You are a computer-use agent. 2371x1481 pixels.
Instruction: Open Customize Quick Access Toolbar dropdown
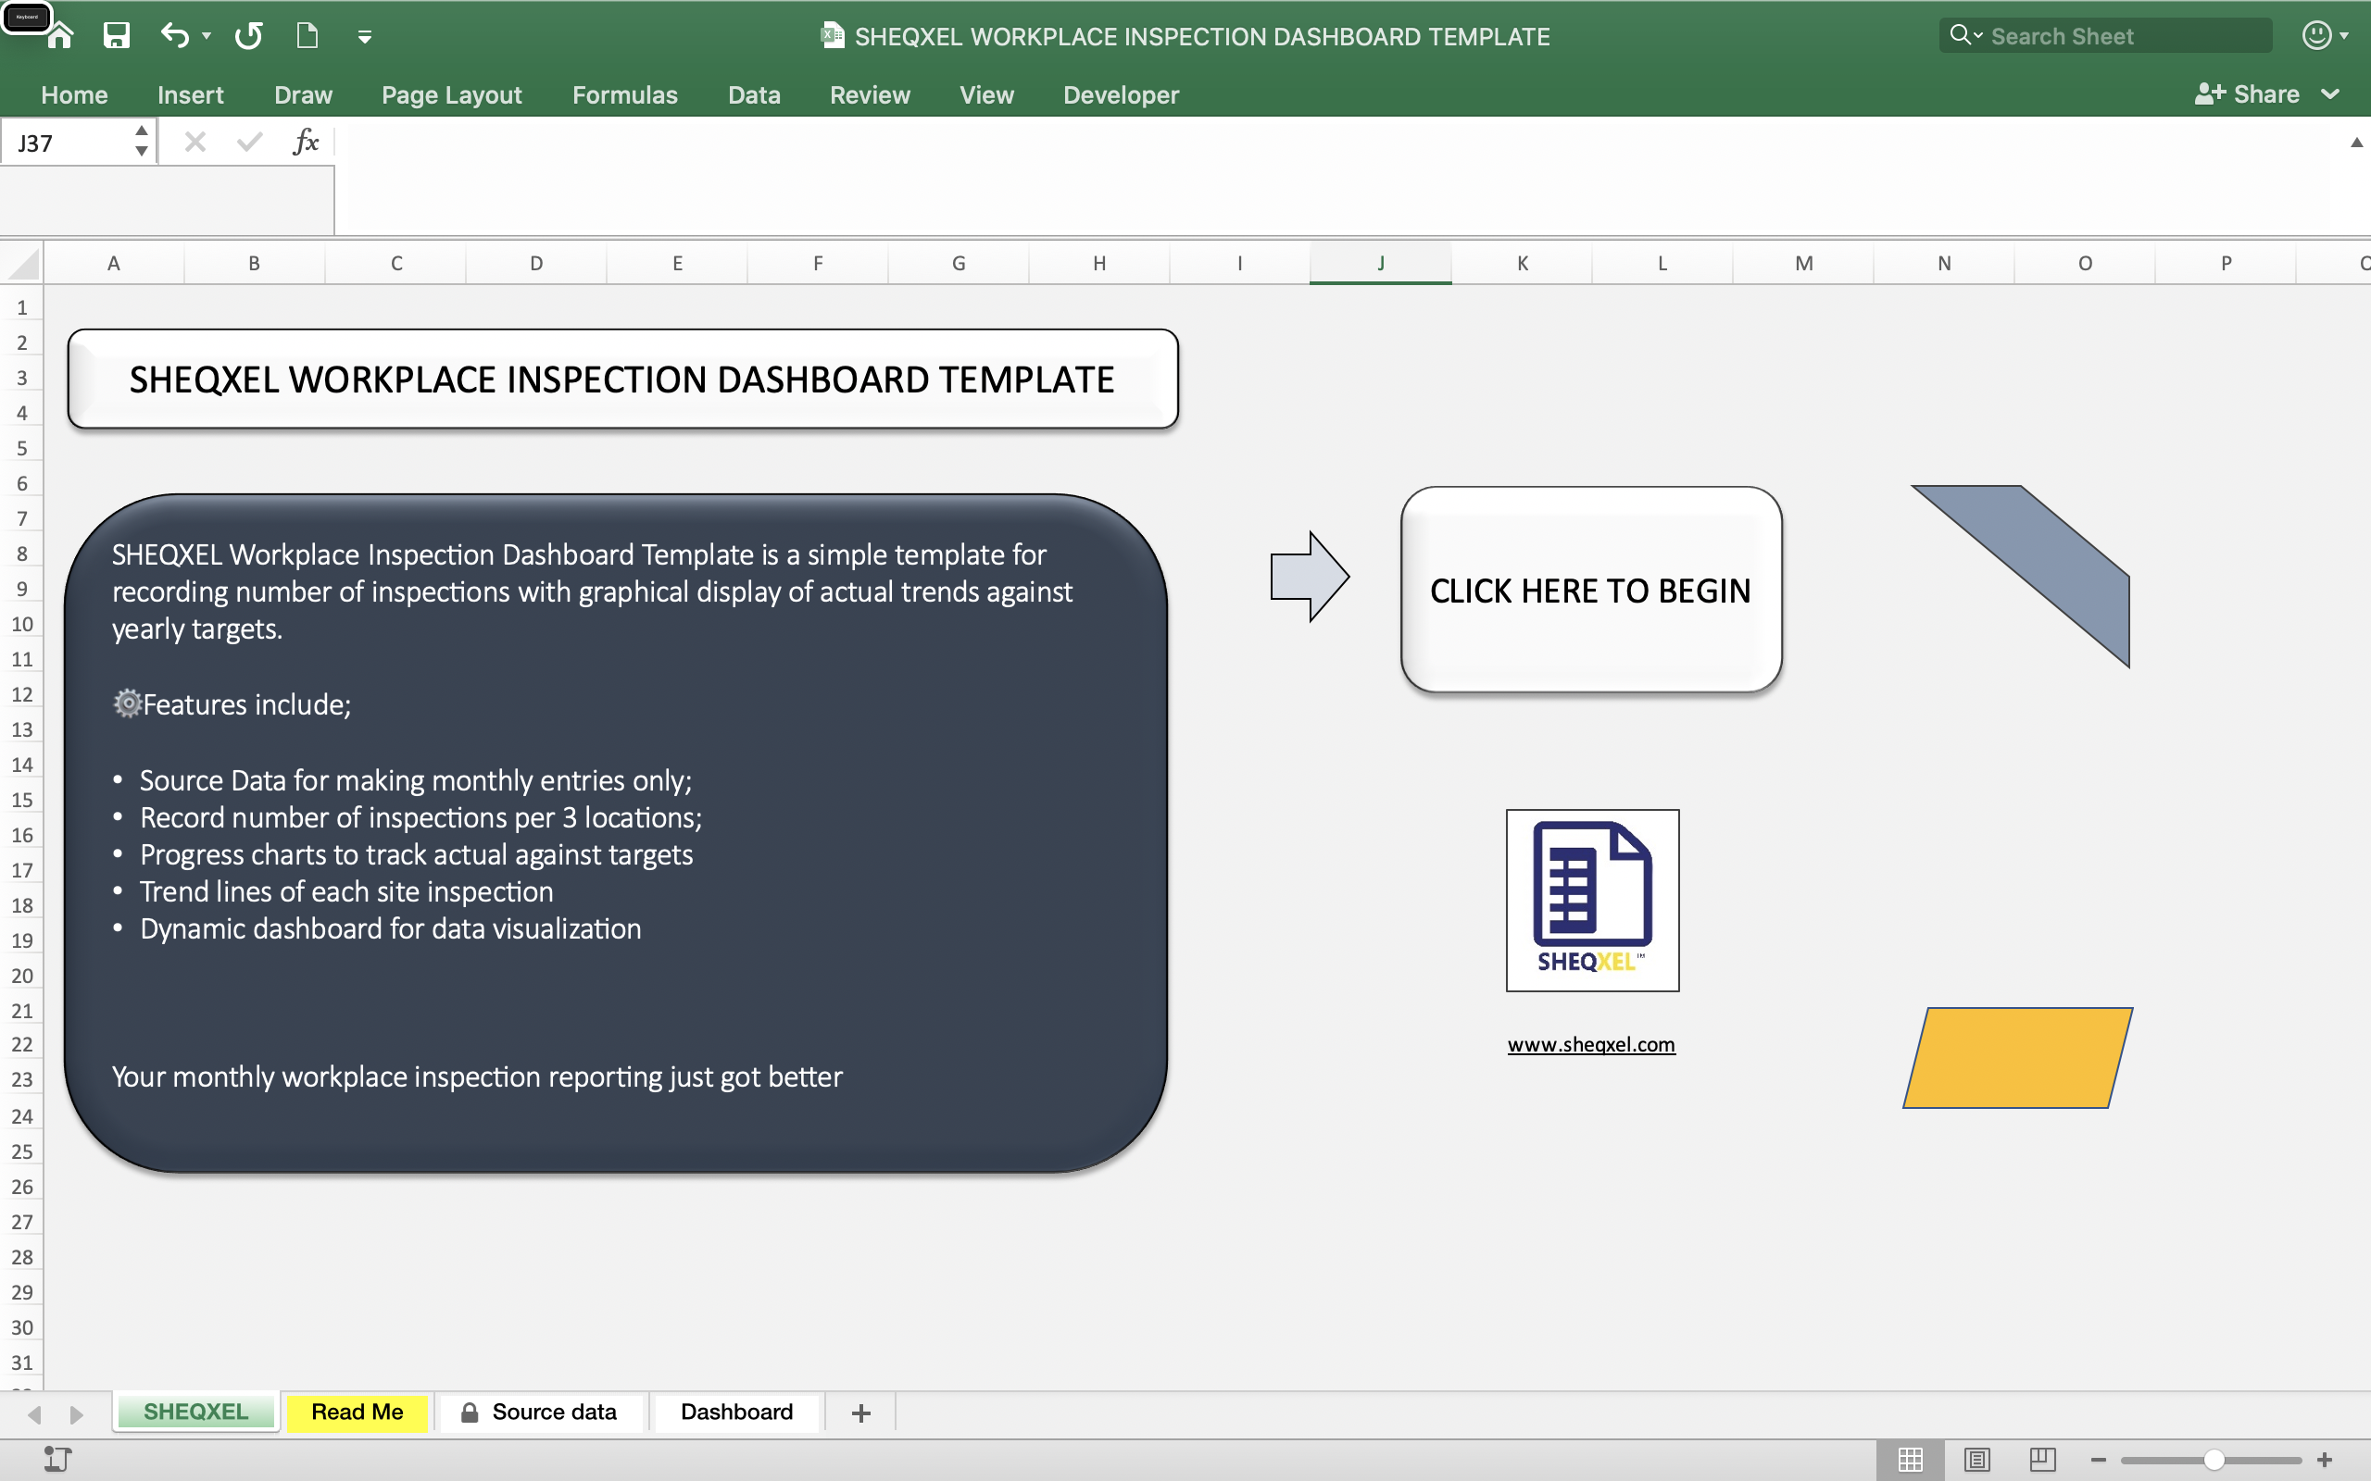(365, 37)
